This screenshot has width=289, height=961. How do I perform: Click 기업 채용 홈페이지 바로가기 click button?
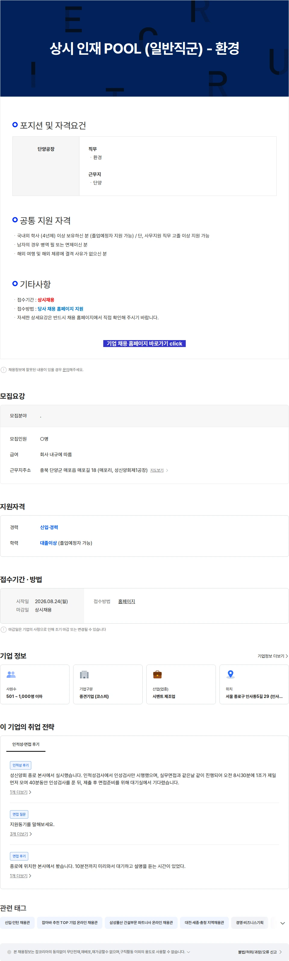pos(144,344)
